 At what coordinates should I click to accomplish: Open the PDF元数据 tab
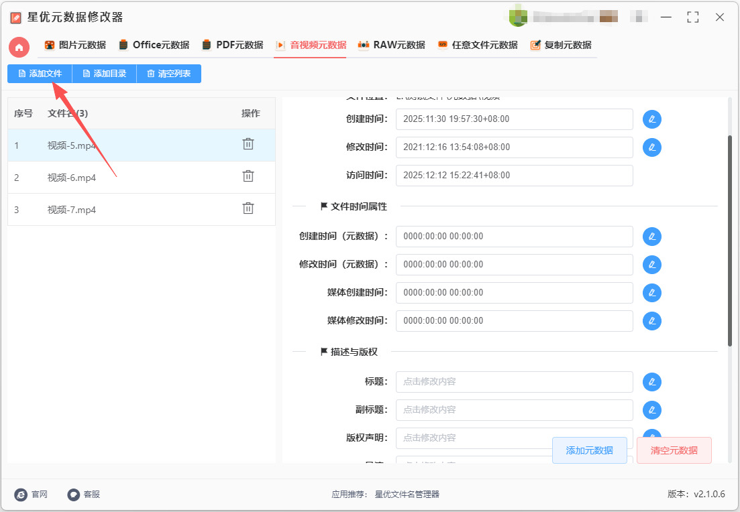233,46
